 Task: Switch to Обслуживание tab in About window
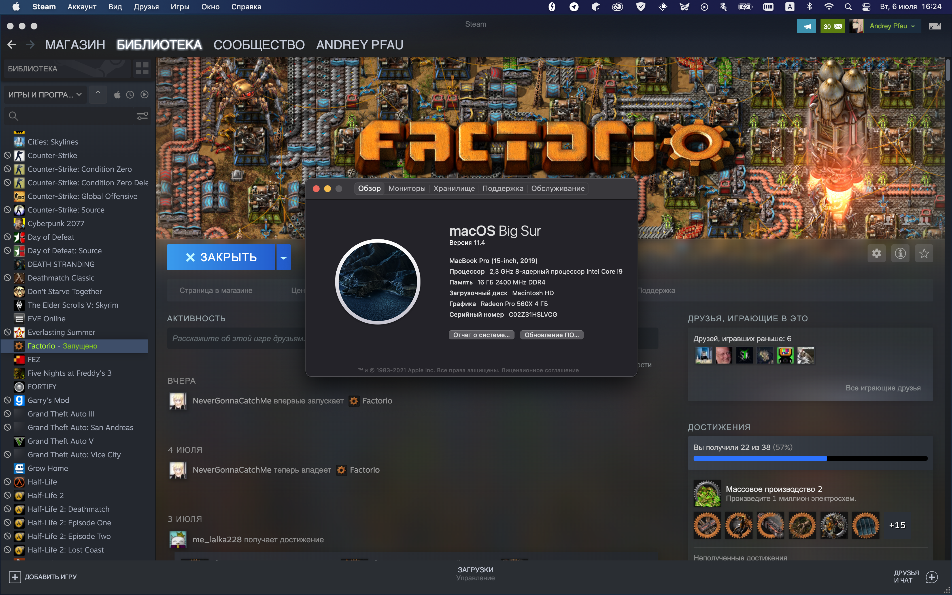tap(558, 188)
